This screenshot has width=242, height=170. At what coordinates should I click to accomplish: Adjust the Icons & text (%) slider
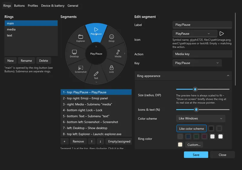[x=203, y=110]
